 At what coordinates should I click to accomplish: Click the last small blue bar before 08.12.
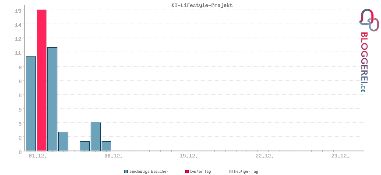106,146
